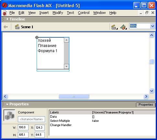The height and width of the screenshot is (140, 157).
Task: Click the Edit Scene clapperboard icon
Action: pyautogui.click(x=114, y=27)
